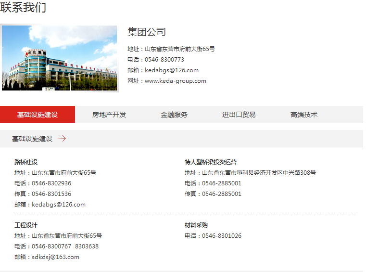Screen dimensions: 366x272
Task: Click the 集团公司 heading
Action: [x=147, y=32]
